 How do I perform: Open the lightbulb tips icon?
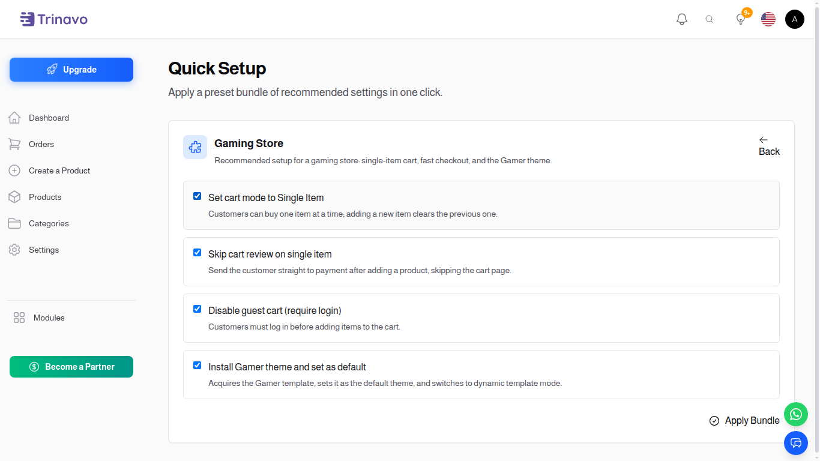pyautogui.click(x=741, y=19)
